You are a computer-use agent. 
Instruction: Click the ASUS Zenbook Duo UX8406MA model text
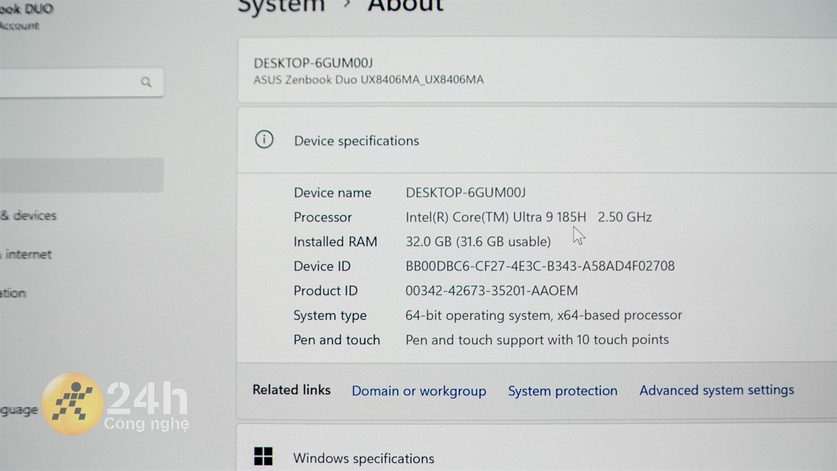click(x=369, y=80)
